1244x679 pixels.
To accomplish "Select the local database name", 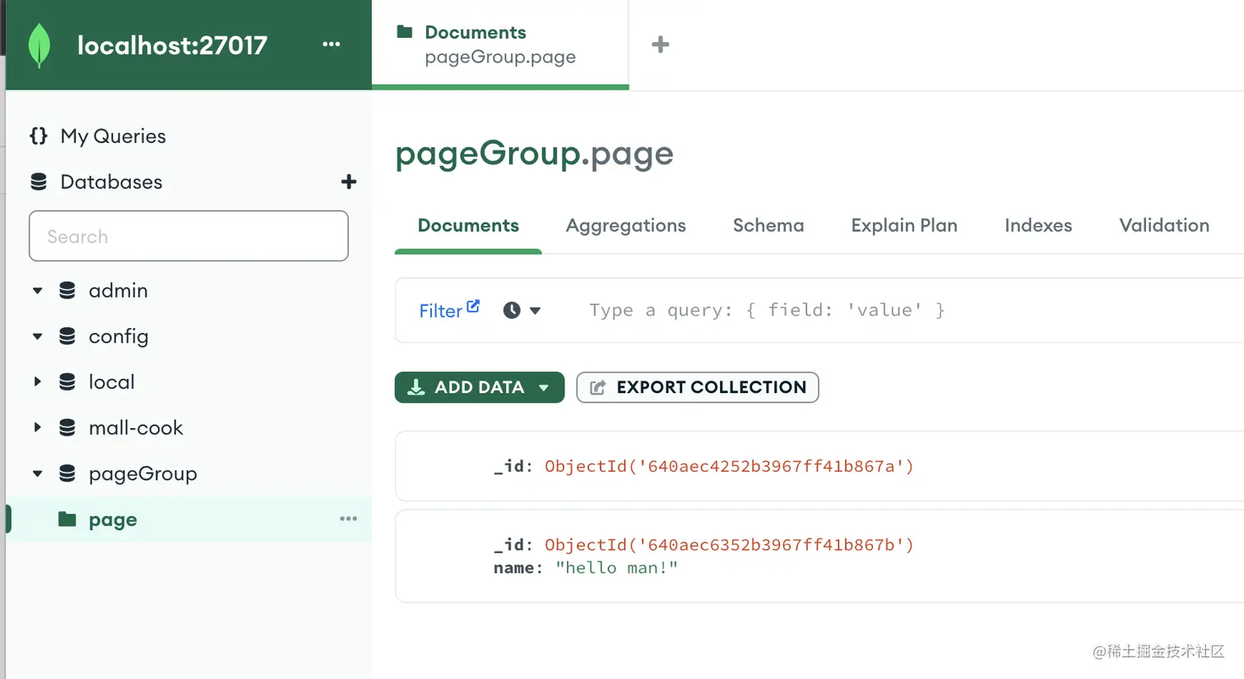I will (112, 381).
